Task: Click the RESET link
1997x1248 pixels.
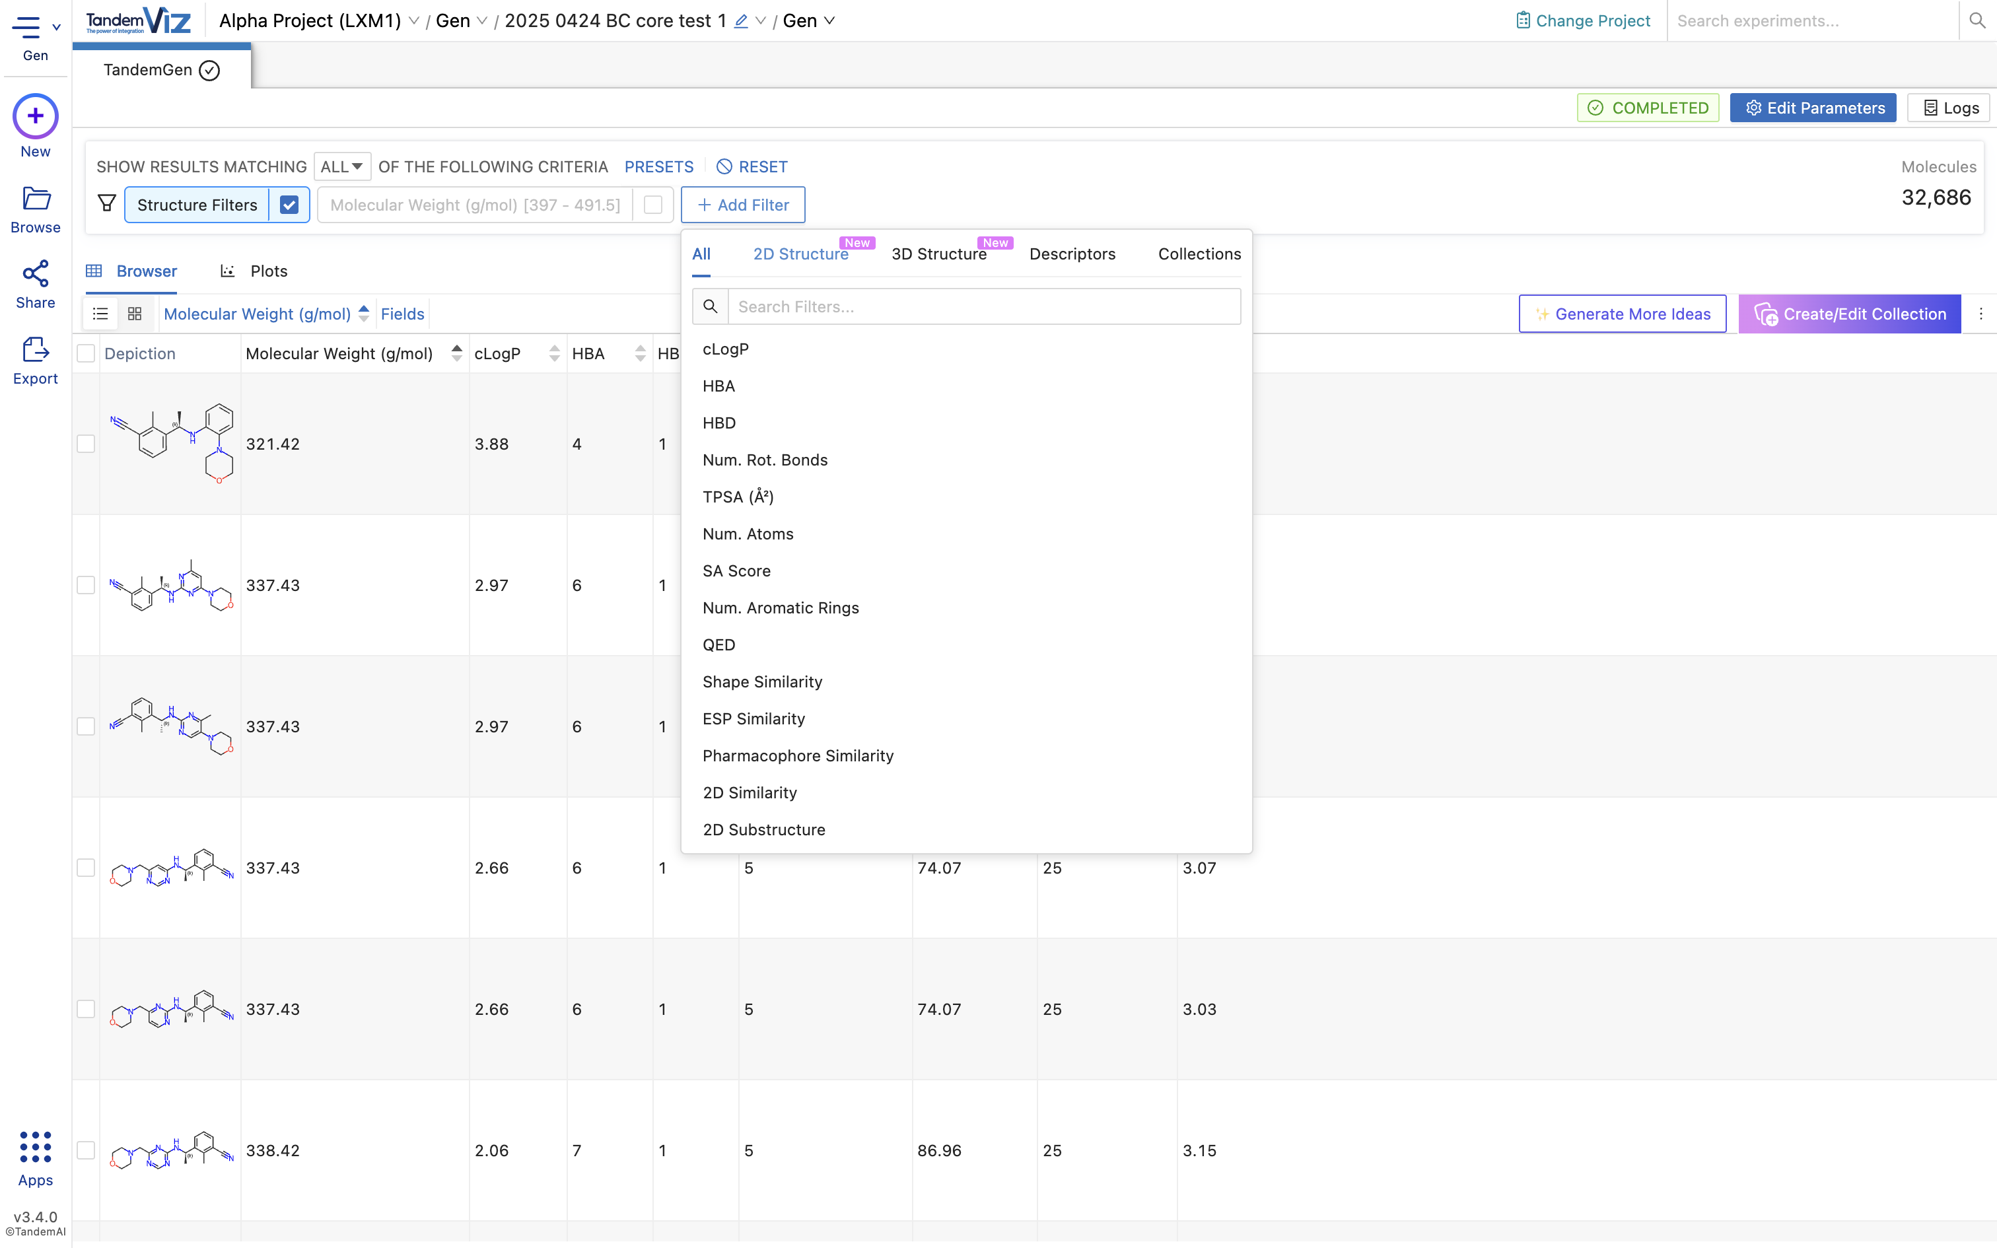Action: (x=751, y=166)
